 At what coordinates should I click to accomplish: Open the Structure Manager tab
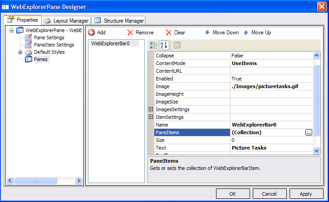point(119,21)
